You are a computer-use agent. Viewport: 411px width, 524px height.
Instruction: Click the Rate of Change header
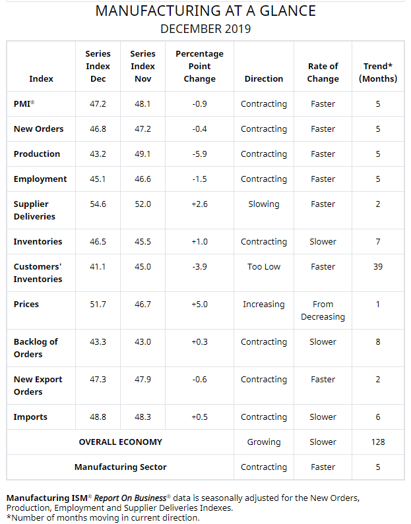pos(323,72)
